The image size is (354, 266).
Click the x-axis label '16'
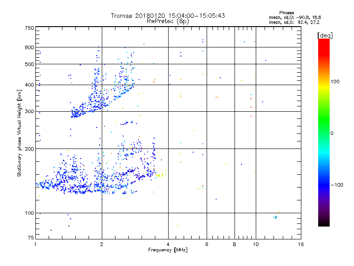point(301,244)
